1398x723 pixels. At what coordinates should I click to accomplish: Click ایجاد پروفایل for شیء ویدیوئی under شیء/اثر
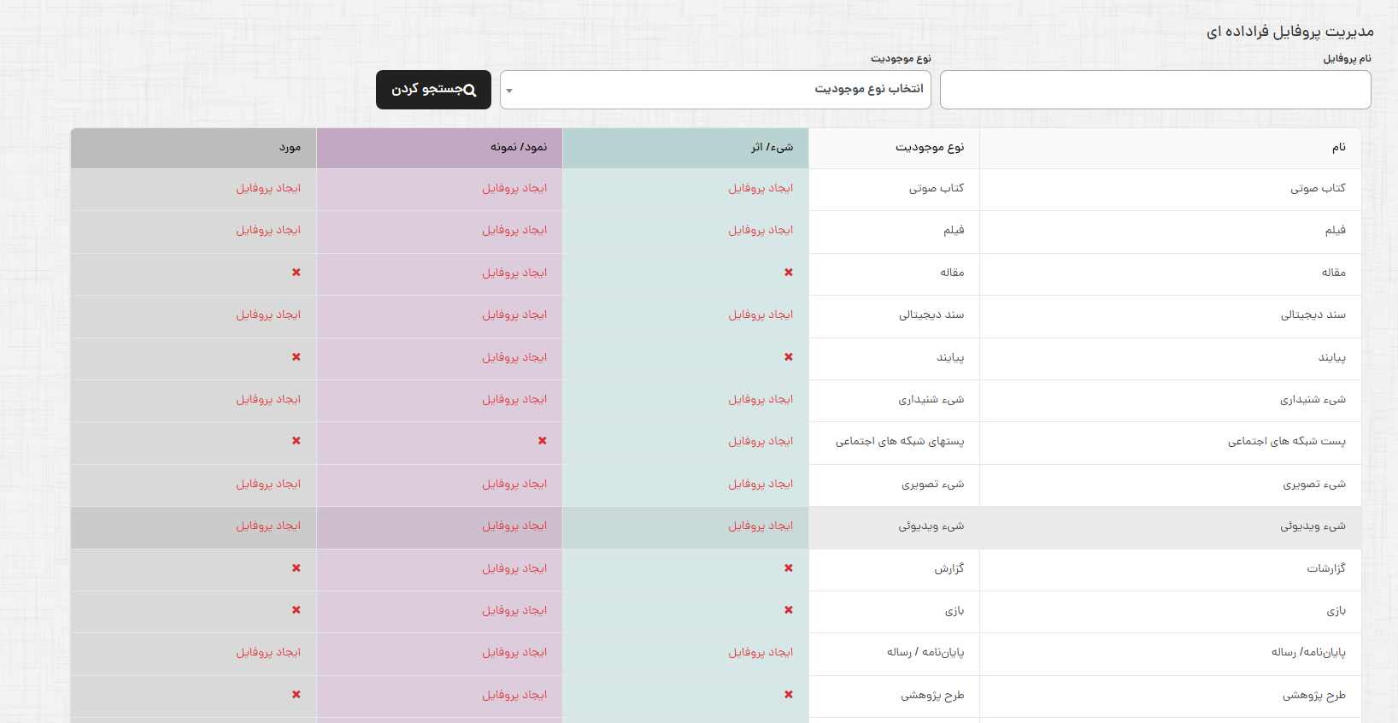coord(761,526)
